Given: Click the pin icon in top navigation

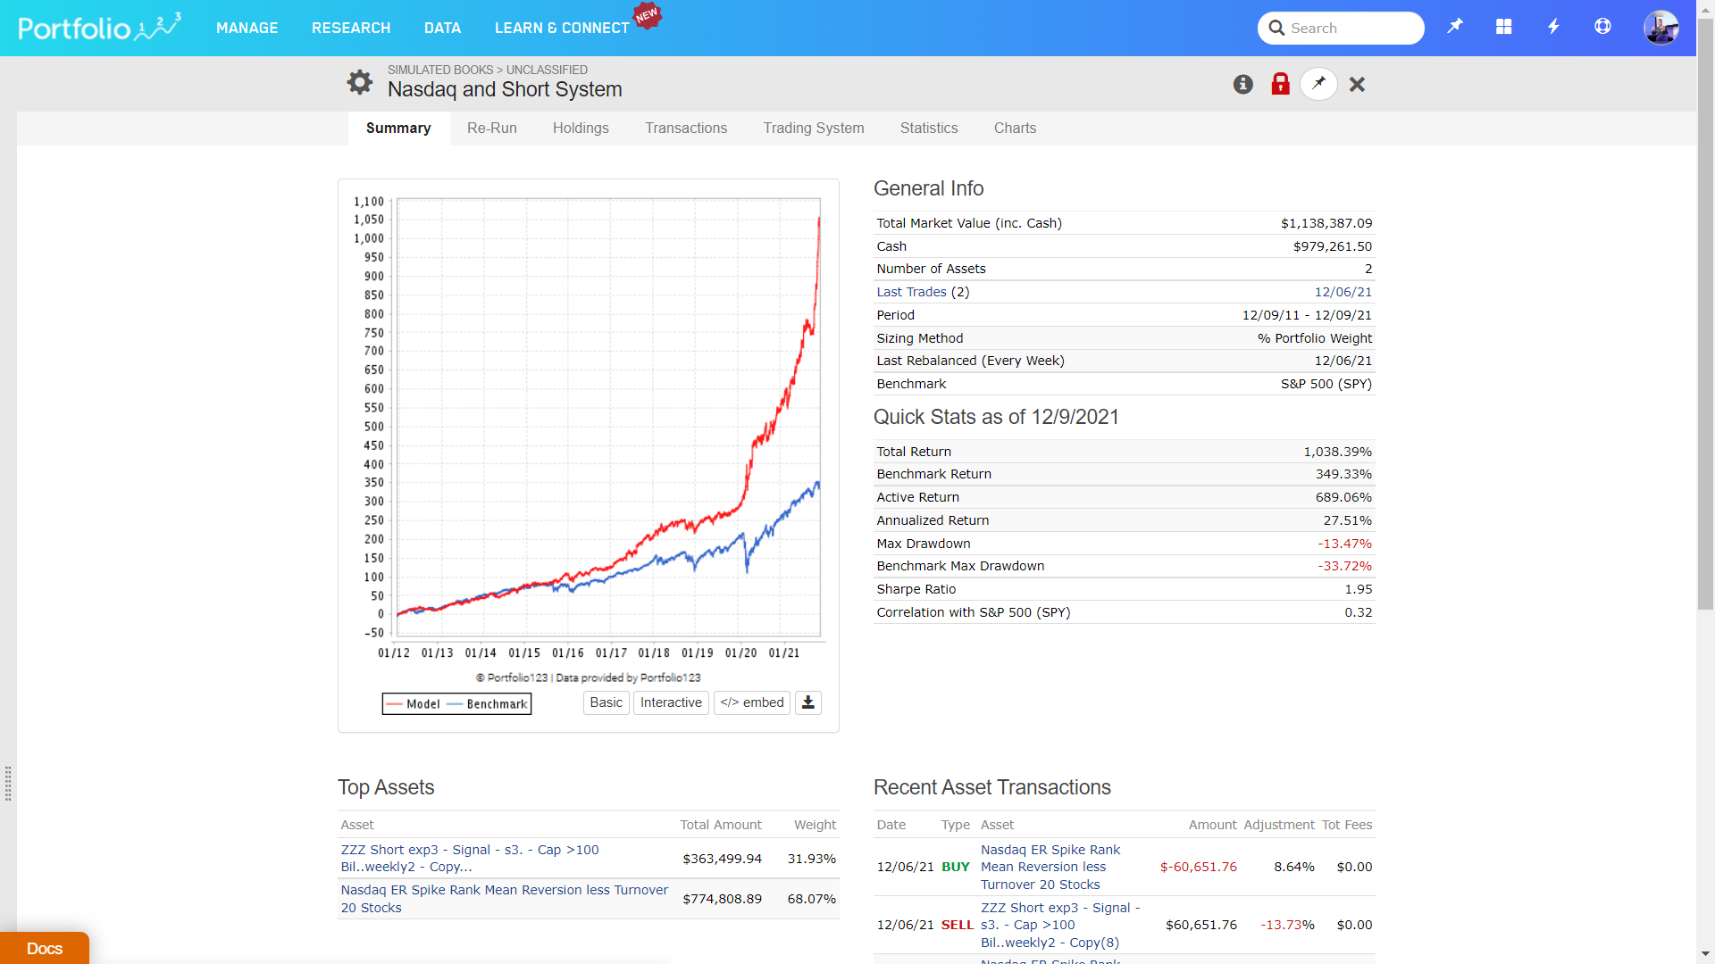Looking at the screenshot, I should point(1455,27).
